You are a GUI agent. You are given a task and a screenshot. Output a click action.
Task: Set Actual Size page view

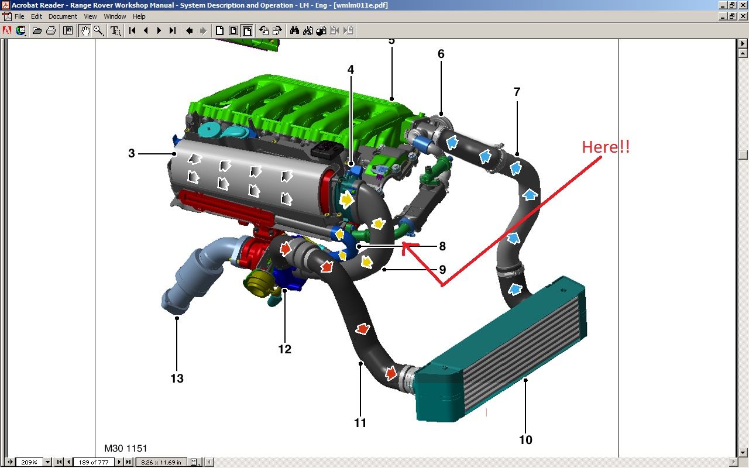point(220,30)
